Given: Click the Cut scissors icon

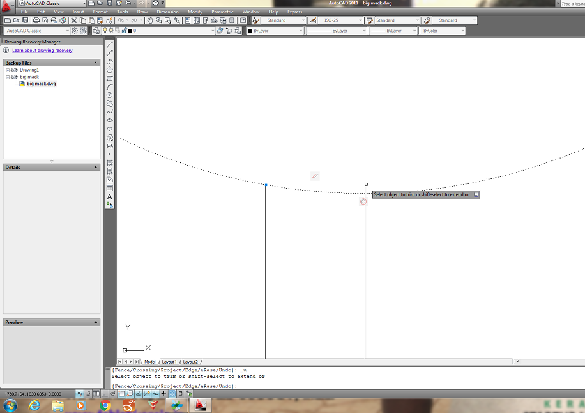Looking at the screenshot, I should tap(74, 20).
